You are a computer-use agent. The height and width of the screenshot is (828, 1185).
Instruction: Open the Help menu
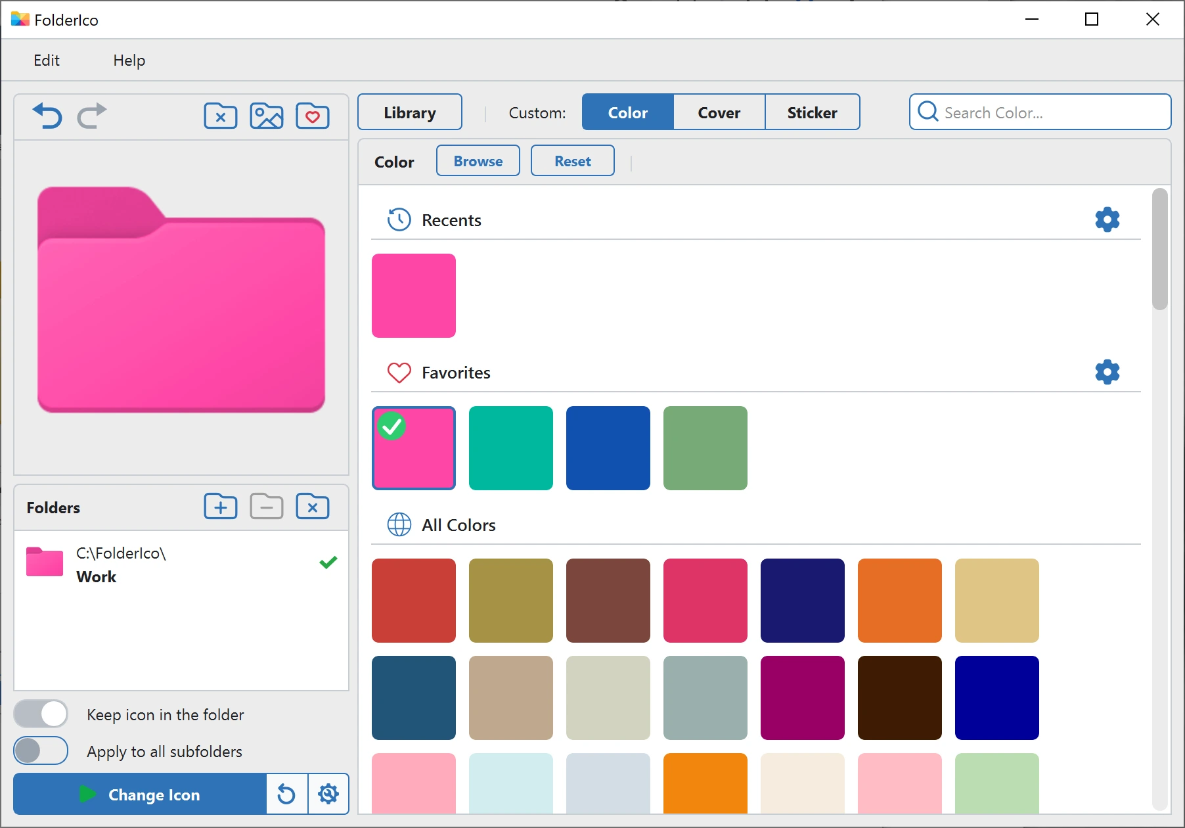(x=129, y=60)
